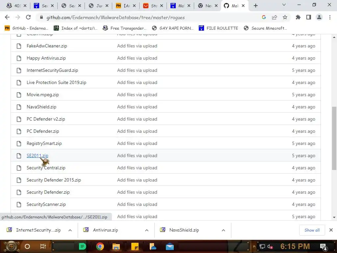Open InternetSecurityGuard.zip file
This screenshot has width=337, height=253.
pyautogui.click(x=52, y=70)
